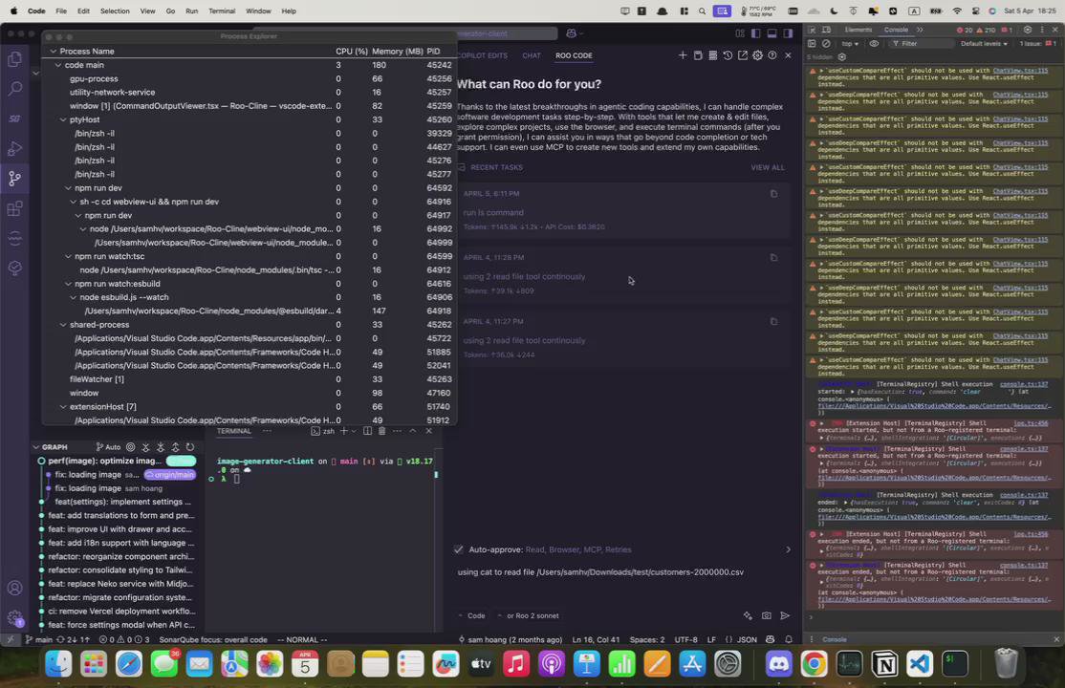Kill terminal with trash icon
1065x688 pixels.
coord(381,431)
